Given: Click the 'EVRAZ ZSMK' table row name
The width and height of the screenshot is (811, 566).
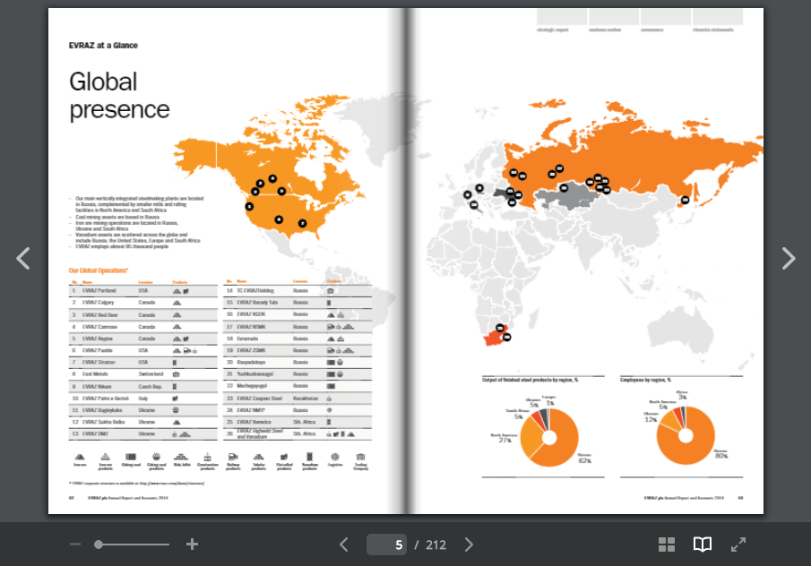Looking at the screenshot, I should pyautogui.click(x=251, y=350).
